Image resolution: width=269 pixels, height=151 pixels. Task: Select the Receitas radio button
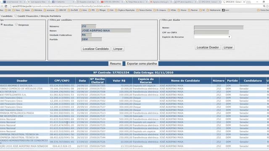click(x=2, y=25)
